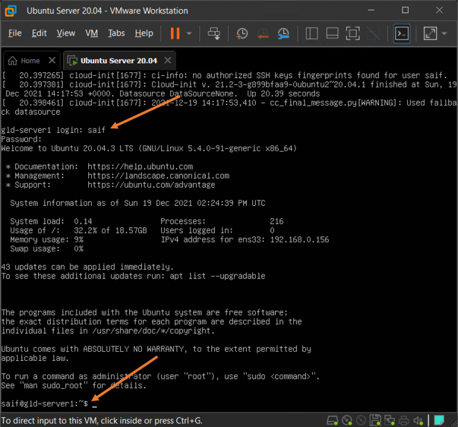Click the hard disk status icon
Image resolution: width=458 pixels, height=427 pixels.
pyautogui.click(x=332, y=420)
